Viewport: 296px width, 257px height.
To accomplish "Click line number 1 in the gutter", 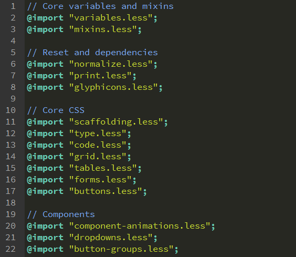I will 13,6.
